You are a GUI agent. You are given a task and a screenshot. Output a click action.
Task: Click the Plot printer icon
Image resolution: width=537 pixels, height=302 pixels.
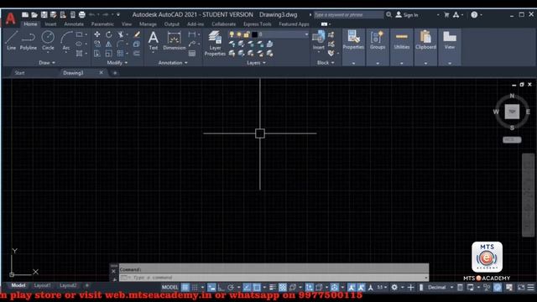(x=82, y=15)
